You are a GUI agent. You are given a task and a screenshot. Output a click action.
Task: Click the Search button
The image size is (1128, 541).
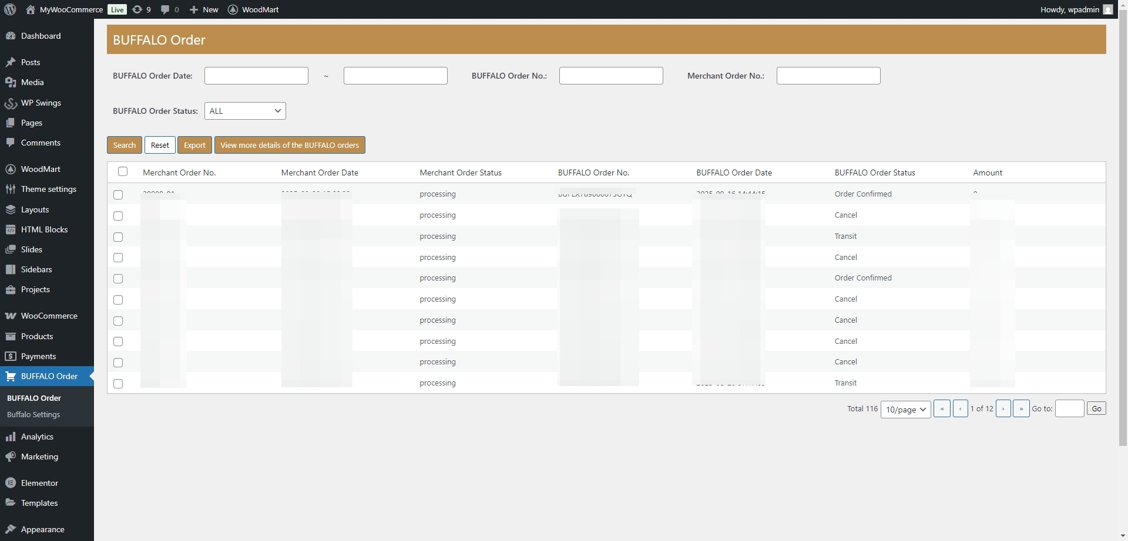coord(125,145)
